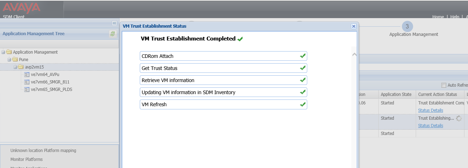The height and width of the screenshot is (168, 468).
Task: Click the CDRom Attach status row
Action: (x=223, y=56)
